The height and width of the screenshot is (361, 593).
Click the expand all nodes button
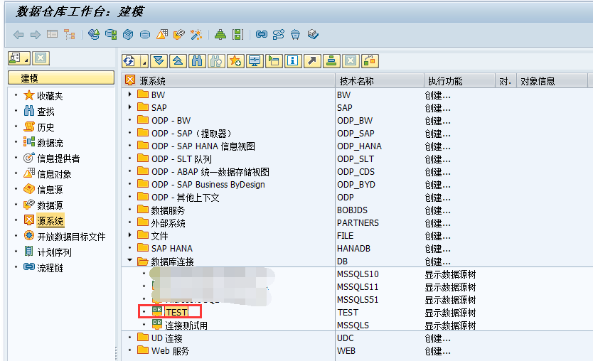point(159,61)
